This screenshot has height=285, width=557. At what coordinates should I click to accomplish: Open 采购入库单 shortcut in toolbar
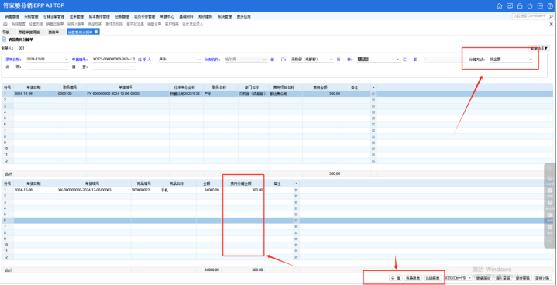click(x=76, y=24)
